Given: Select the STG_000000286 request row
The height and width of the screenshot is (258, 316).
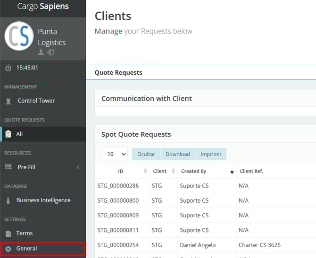Looking at the screenshot, I should (x=118, y=186).
